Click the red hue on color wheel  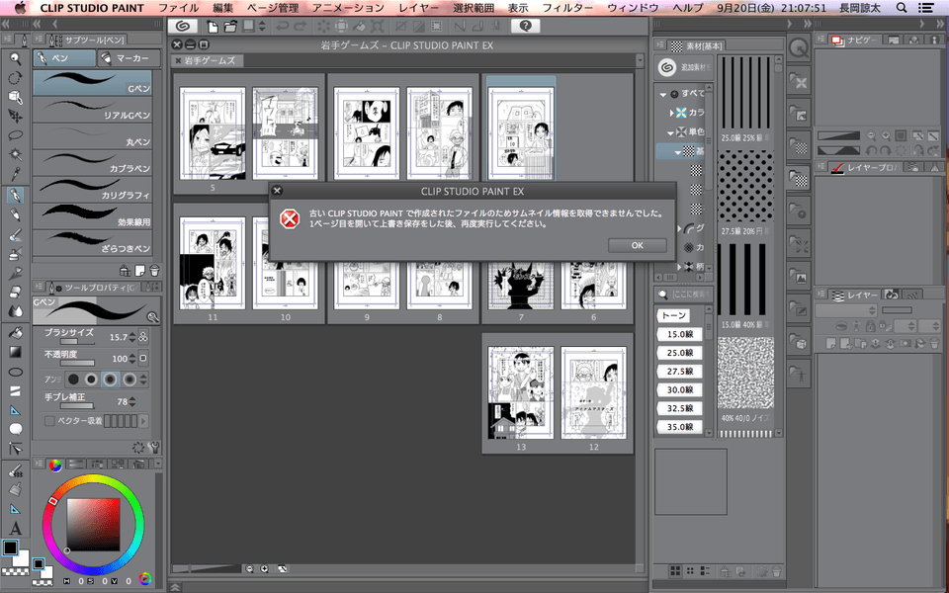tap(53, 503)
